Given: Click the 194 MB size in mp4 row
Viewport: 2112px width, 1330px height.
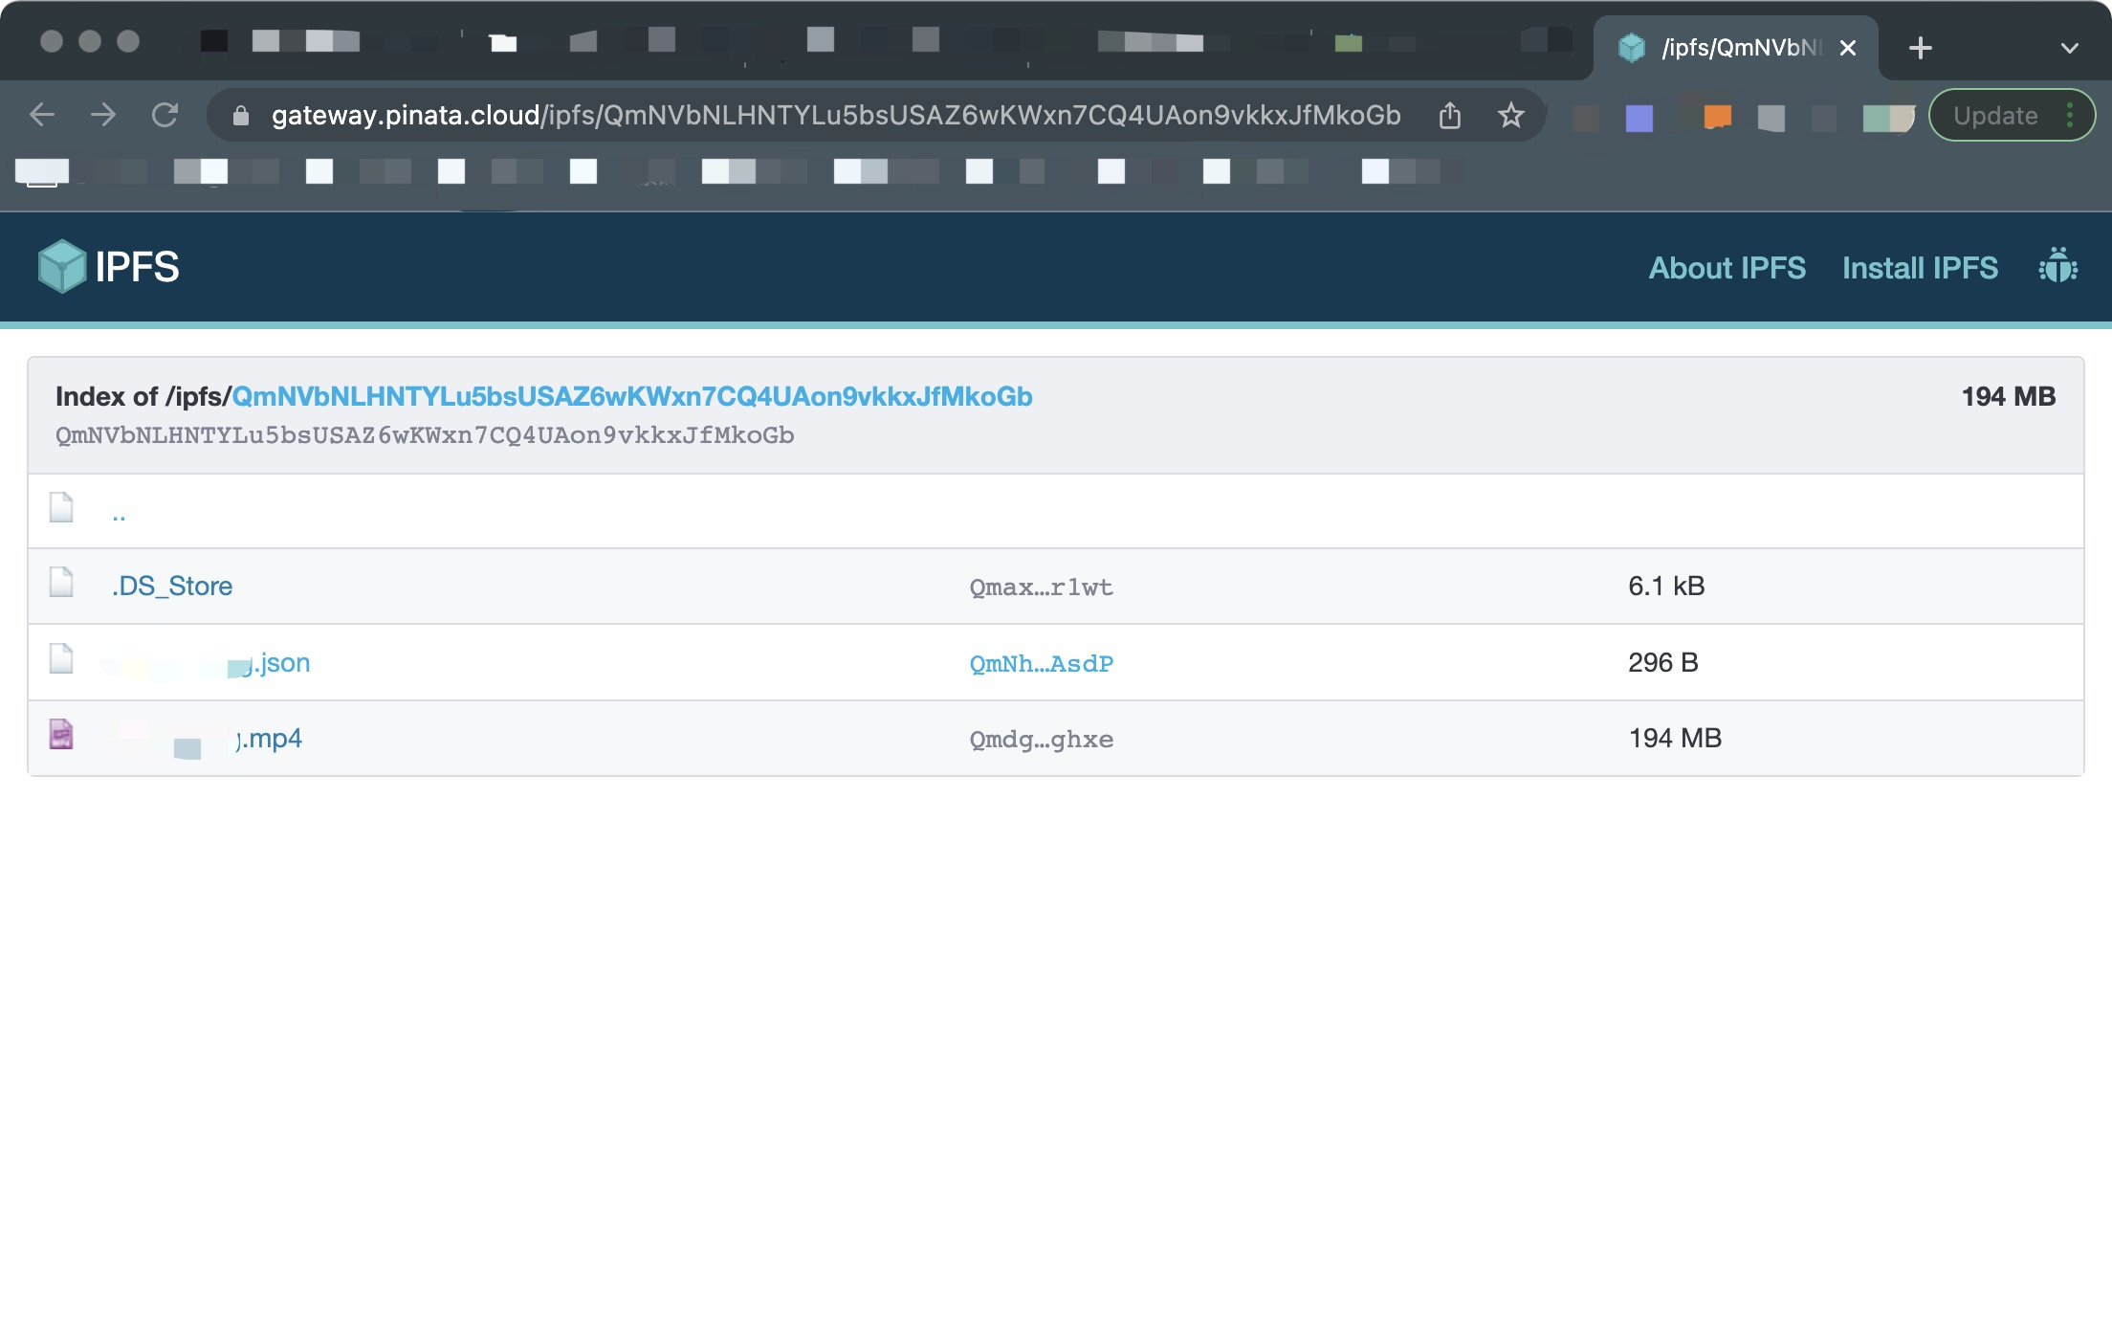Looking at the screenshot, I should click(x=1675, y=738).
